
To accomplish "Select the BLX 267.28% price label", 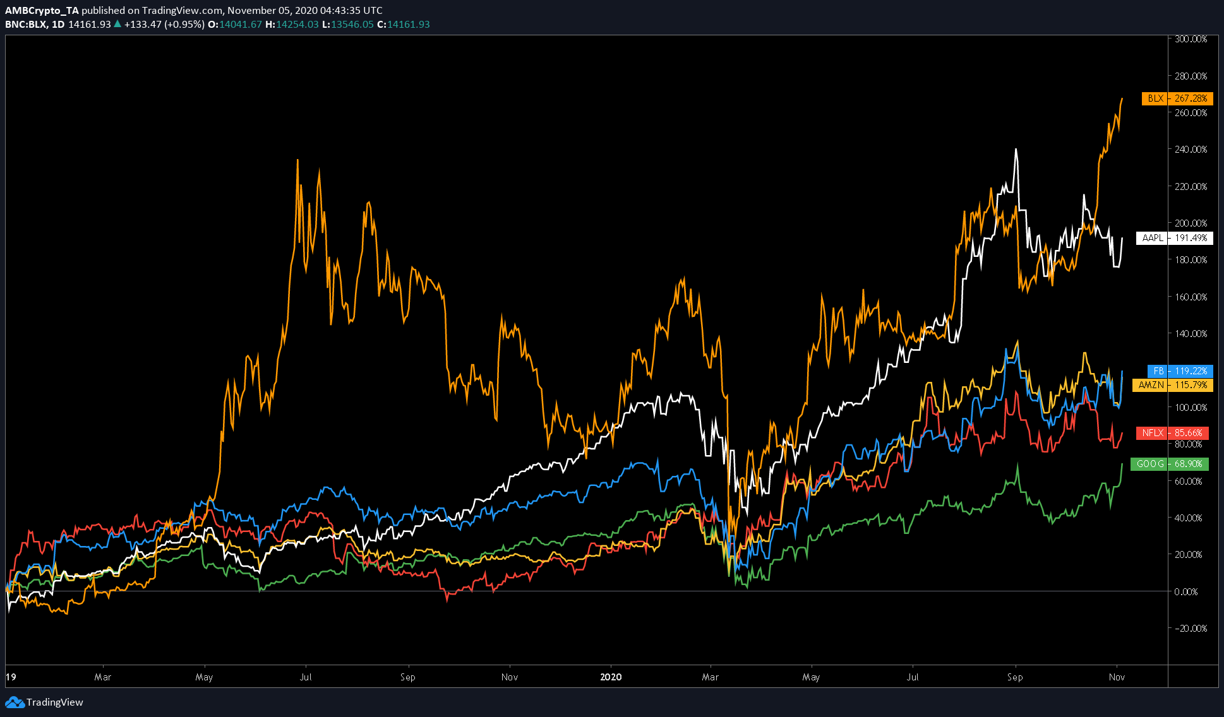I will [x=1177, y=98].
